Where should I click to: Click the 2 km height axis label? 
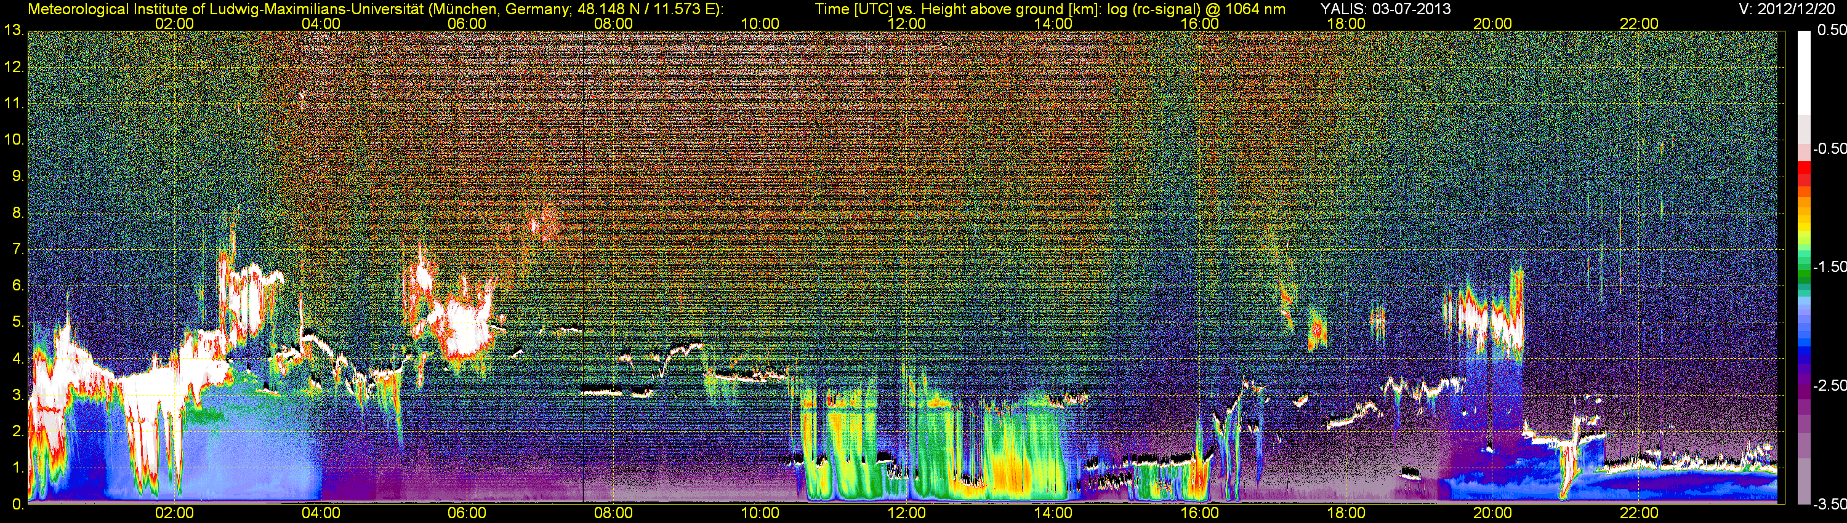(x=17, y=432)
